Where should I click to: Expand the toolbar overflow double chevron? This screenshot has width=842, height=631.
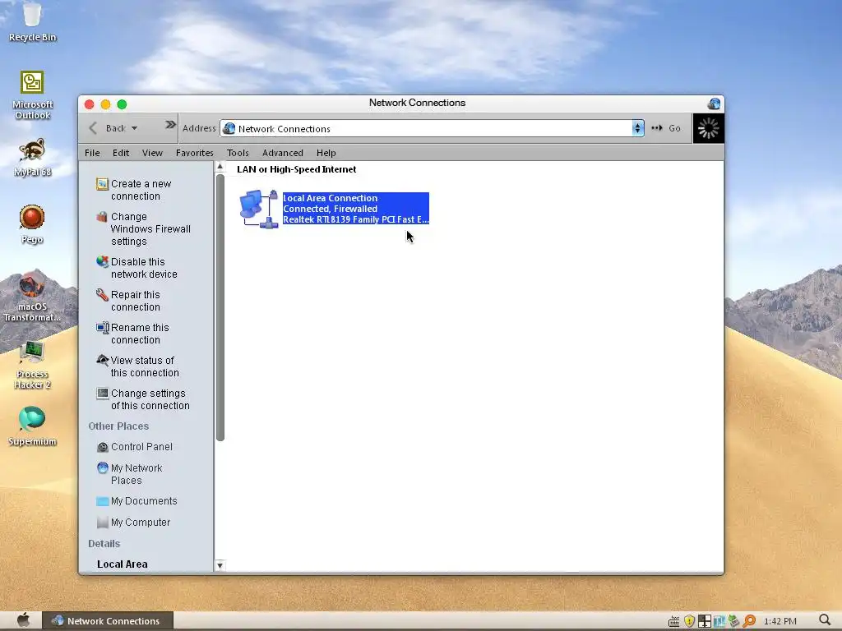coord(170,125)
